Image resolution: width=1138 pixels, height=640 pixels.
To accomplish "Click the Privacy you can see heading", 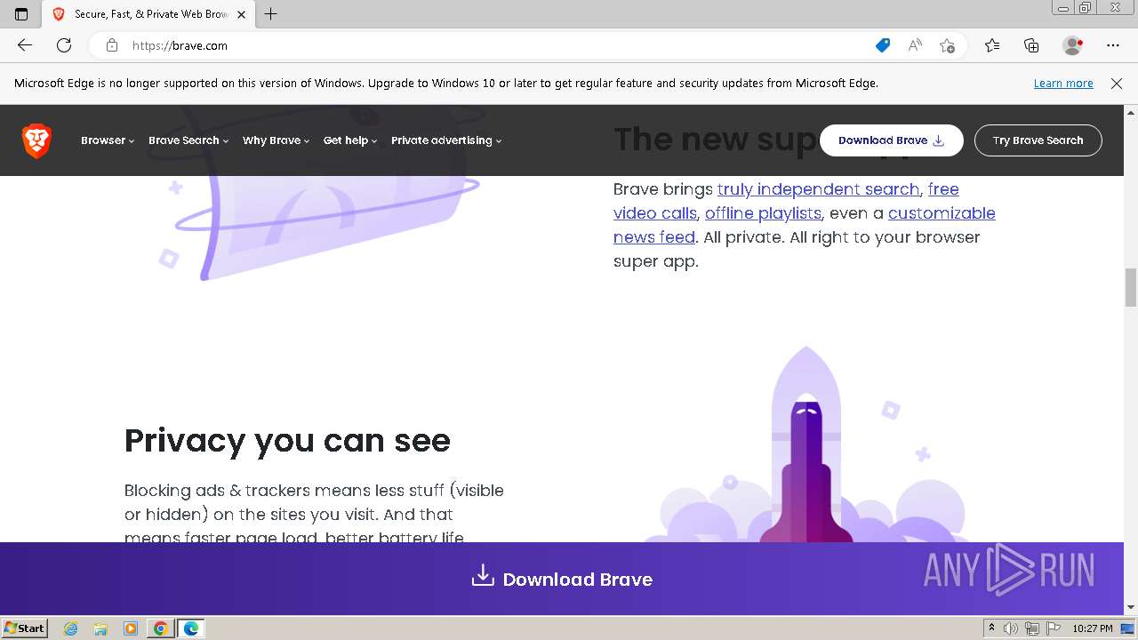I will point(287,440).
